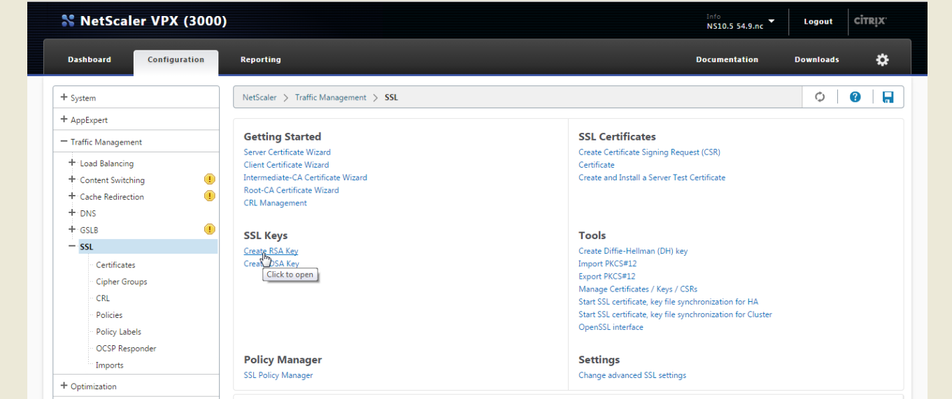The height and width of the screenshot is (399, 952).
Task: Expand the Load Balancing node
Action: click(72, 164)
